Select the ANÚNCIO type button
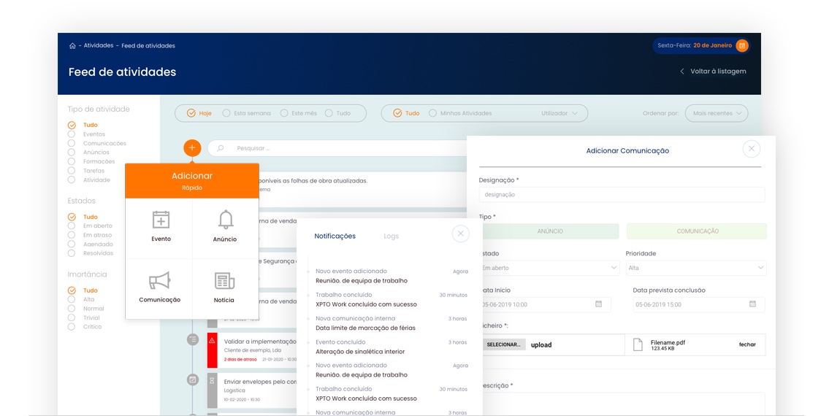The image size is (840, 416). pyautogui.click(x=549, y=231)
